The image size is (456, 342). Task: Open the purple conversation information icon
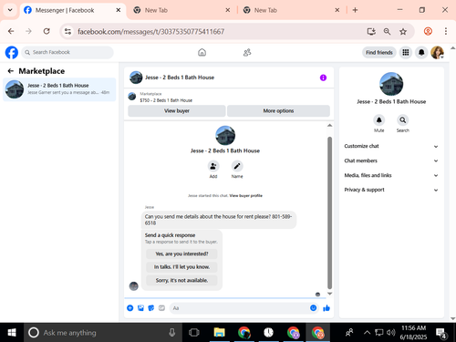pos(323,78)
